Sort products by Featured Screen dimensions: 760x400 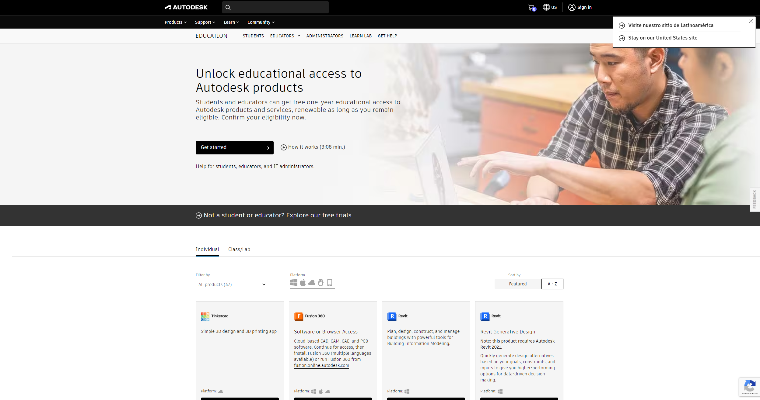point(518,284)
